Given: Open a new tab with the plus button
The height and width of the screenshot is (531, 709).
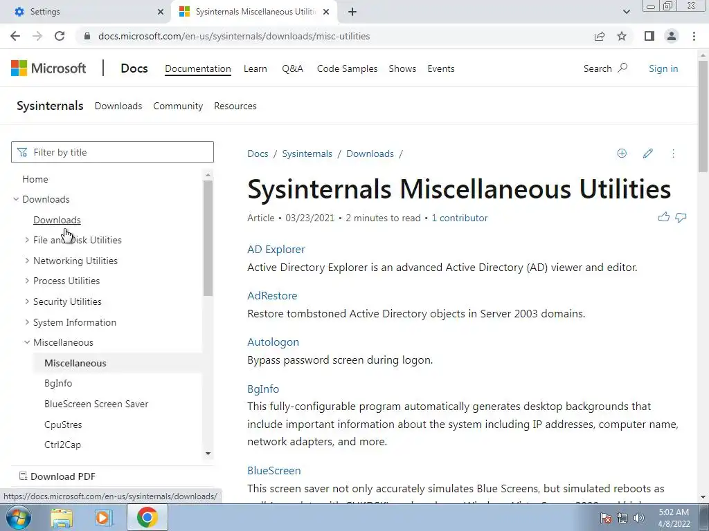Looking at the screenshot, I should [x=352, y=12].
